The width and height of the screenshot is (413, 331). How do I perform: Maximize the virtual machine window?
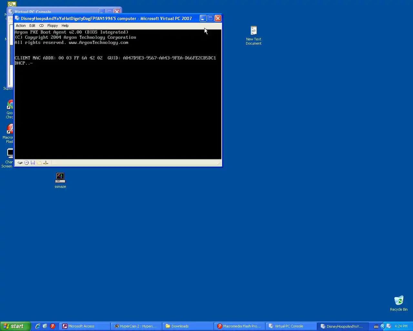[210, 18]
